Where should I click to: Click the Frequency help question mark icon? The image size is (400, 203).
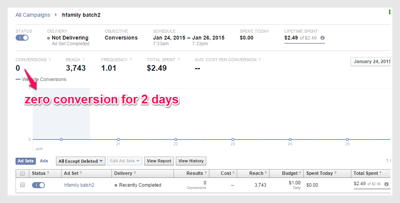point(131,60)
